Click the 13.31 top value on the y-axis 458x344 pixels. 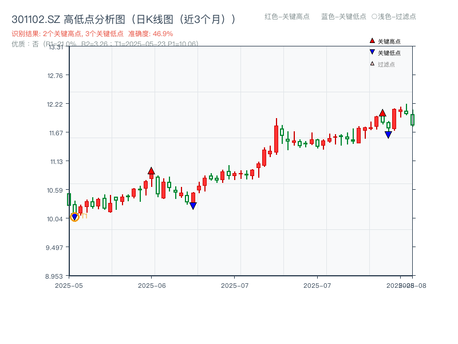(x=56, y=48)
